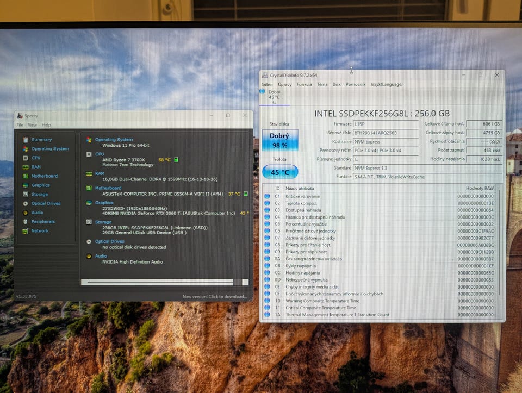522x393 pixels.
Task: Click status icon of Kritické varovanie row
Action: pos(267,196)
